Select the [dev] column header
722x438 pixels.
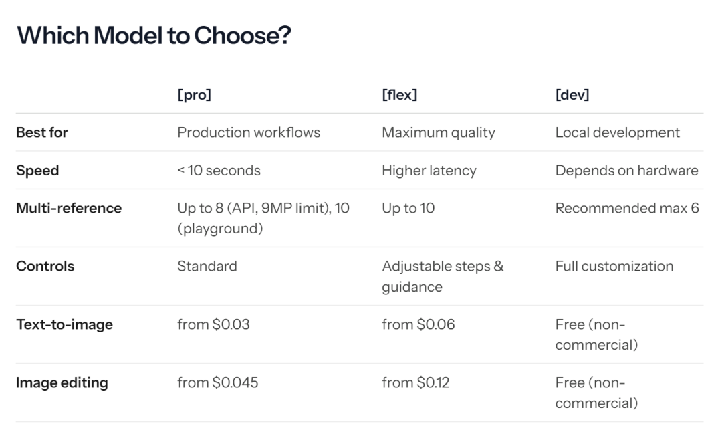point(572,95)
